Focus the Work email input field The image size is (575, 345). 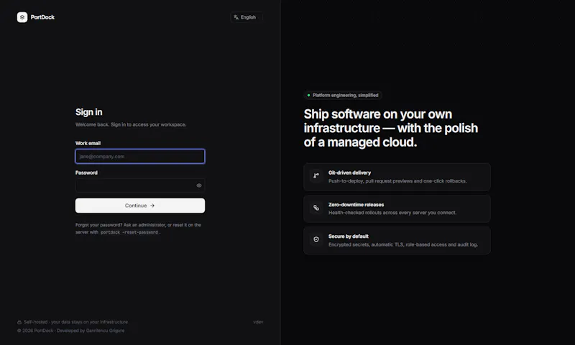click(x=140, y=156)
